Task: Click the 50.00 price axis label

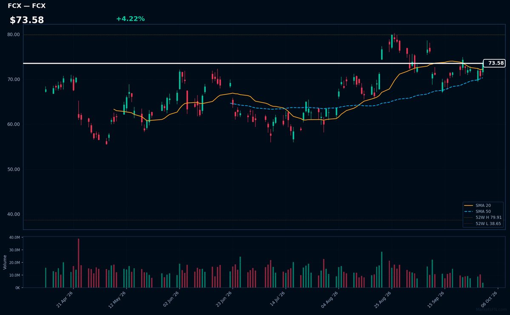Action: click(14, 169)
